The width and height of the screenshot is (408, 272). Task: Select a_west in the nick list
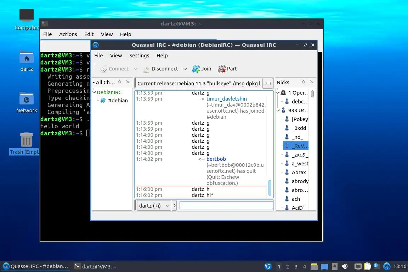point(300,164)
